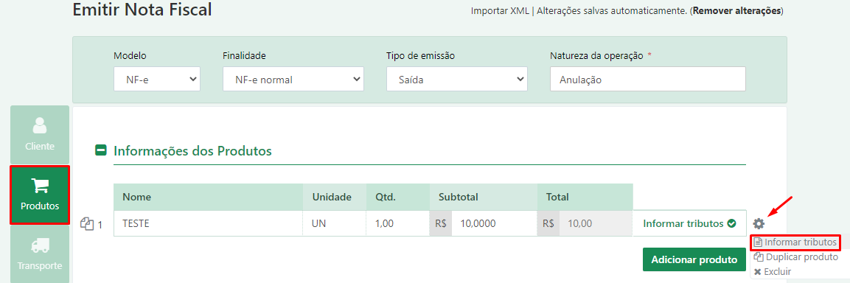Expand the Finalidade dropdown

click(x=293, y=79)
